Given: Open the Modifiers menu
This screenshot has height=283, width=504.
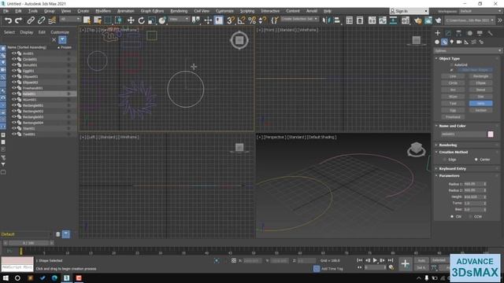Looking at the screenshot, I should (x=103, y=11).
